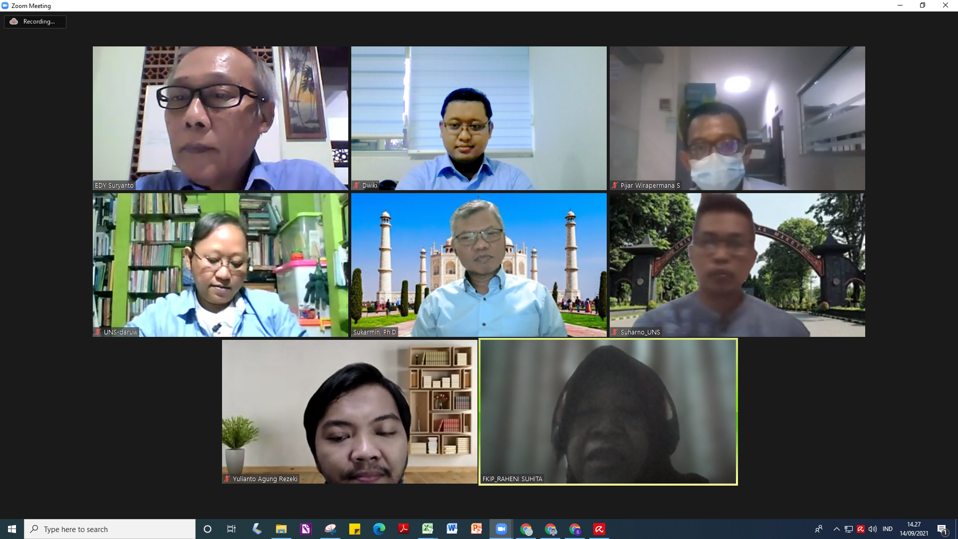Viewport: 958px width, 539px height.
Task: Click the Task View button
Action: (232, 529)
